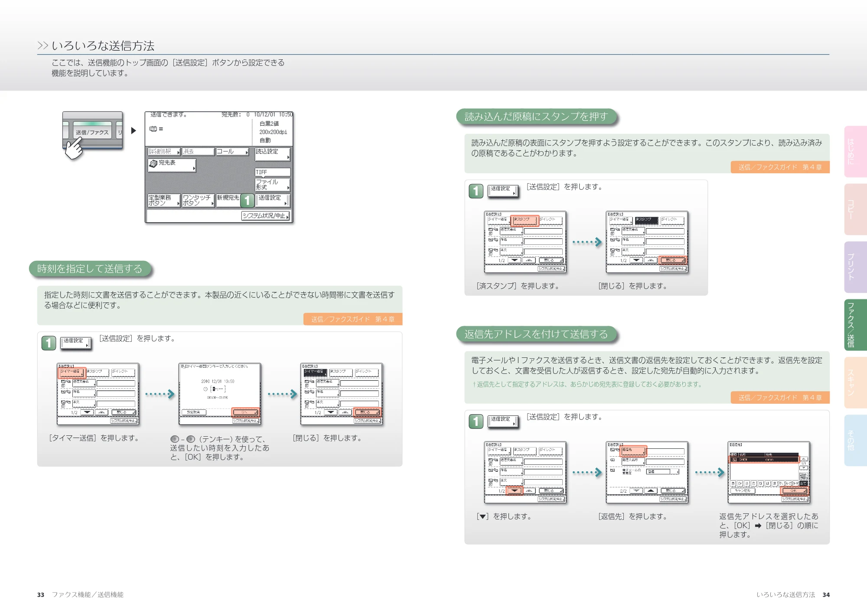Viewport: 867px width, 613px height.
Task: Switch to その他 side tab
Action: tap(855, 440)
